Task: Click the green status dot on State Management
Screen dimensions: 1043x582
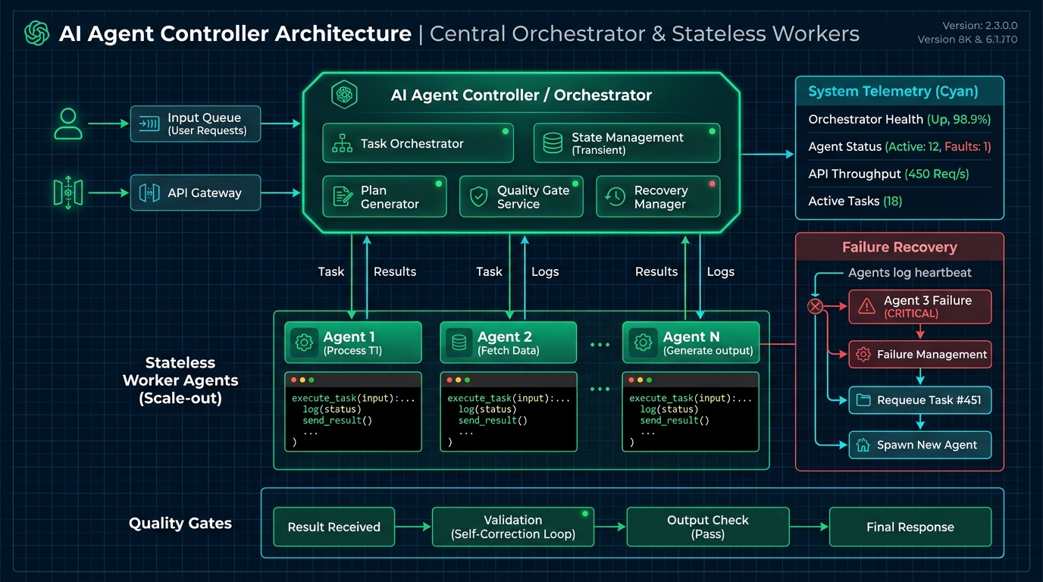Action: pos(712,132)
